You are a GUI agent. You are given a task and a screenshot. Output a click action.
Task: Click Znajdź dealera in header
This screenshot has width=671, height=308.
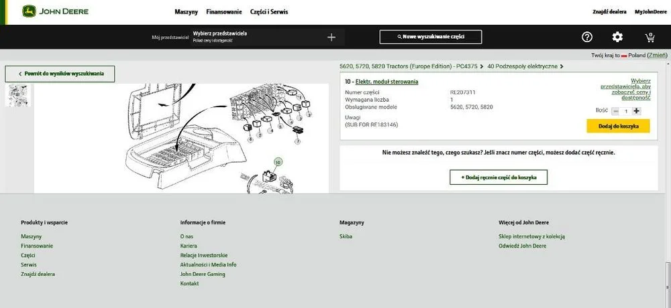click(609, 12)
